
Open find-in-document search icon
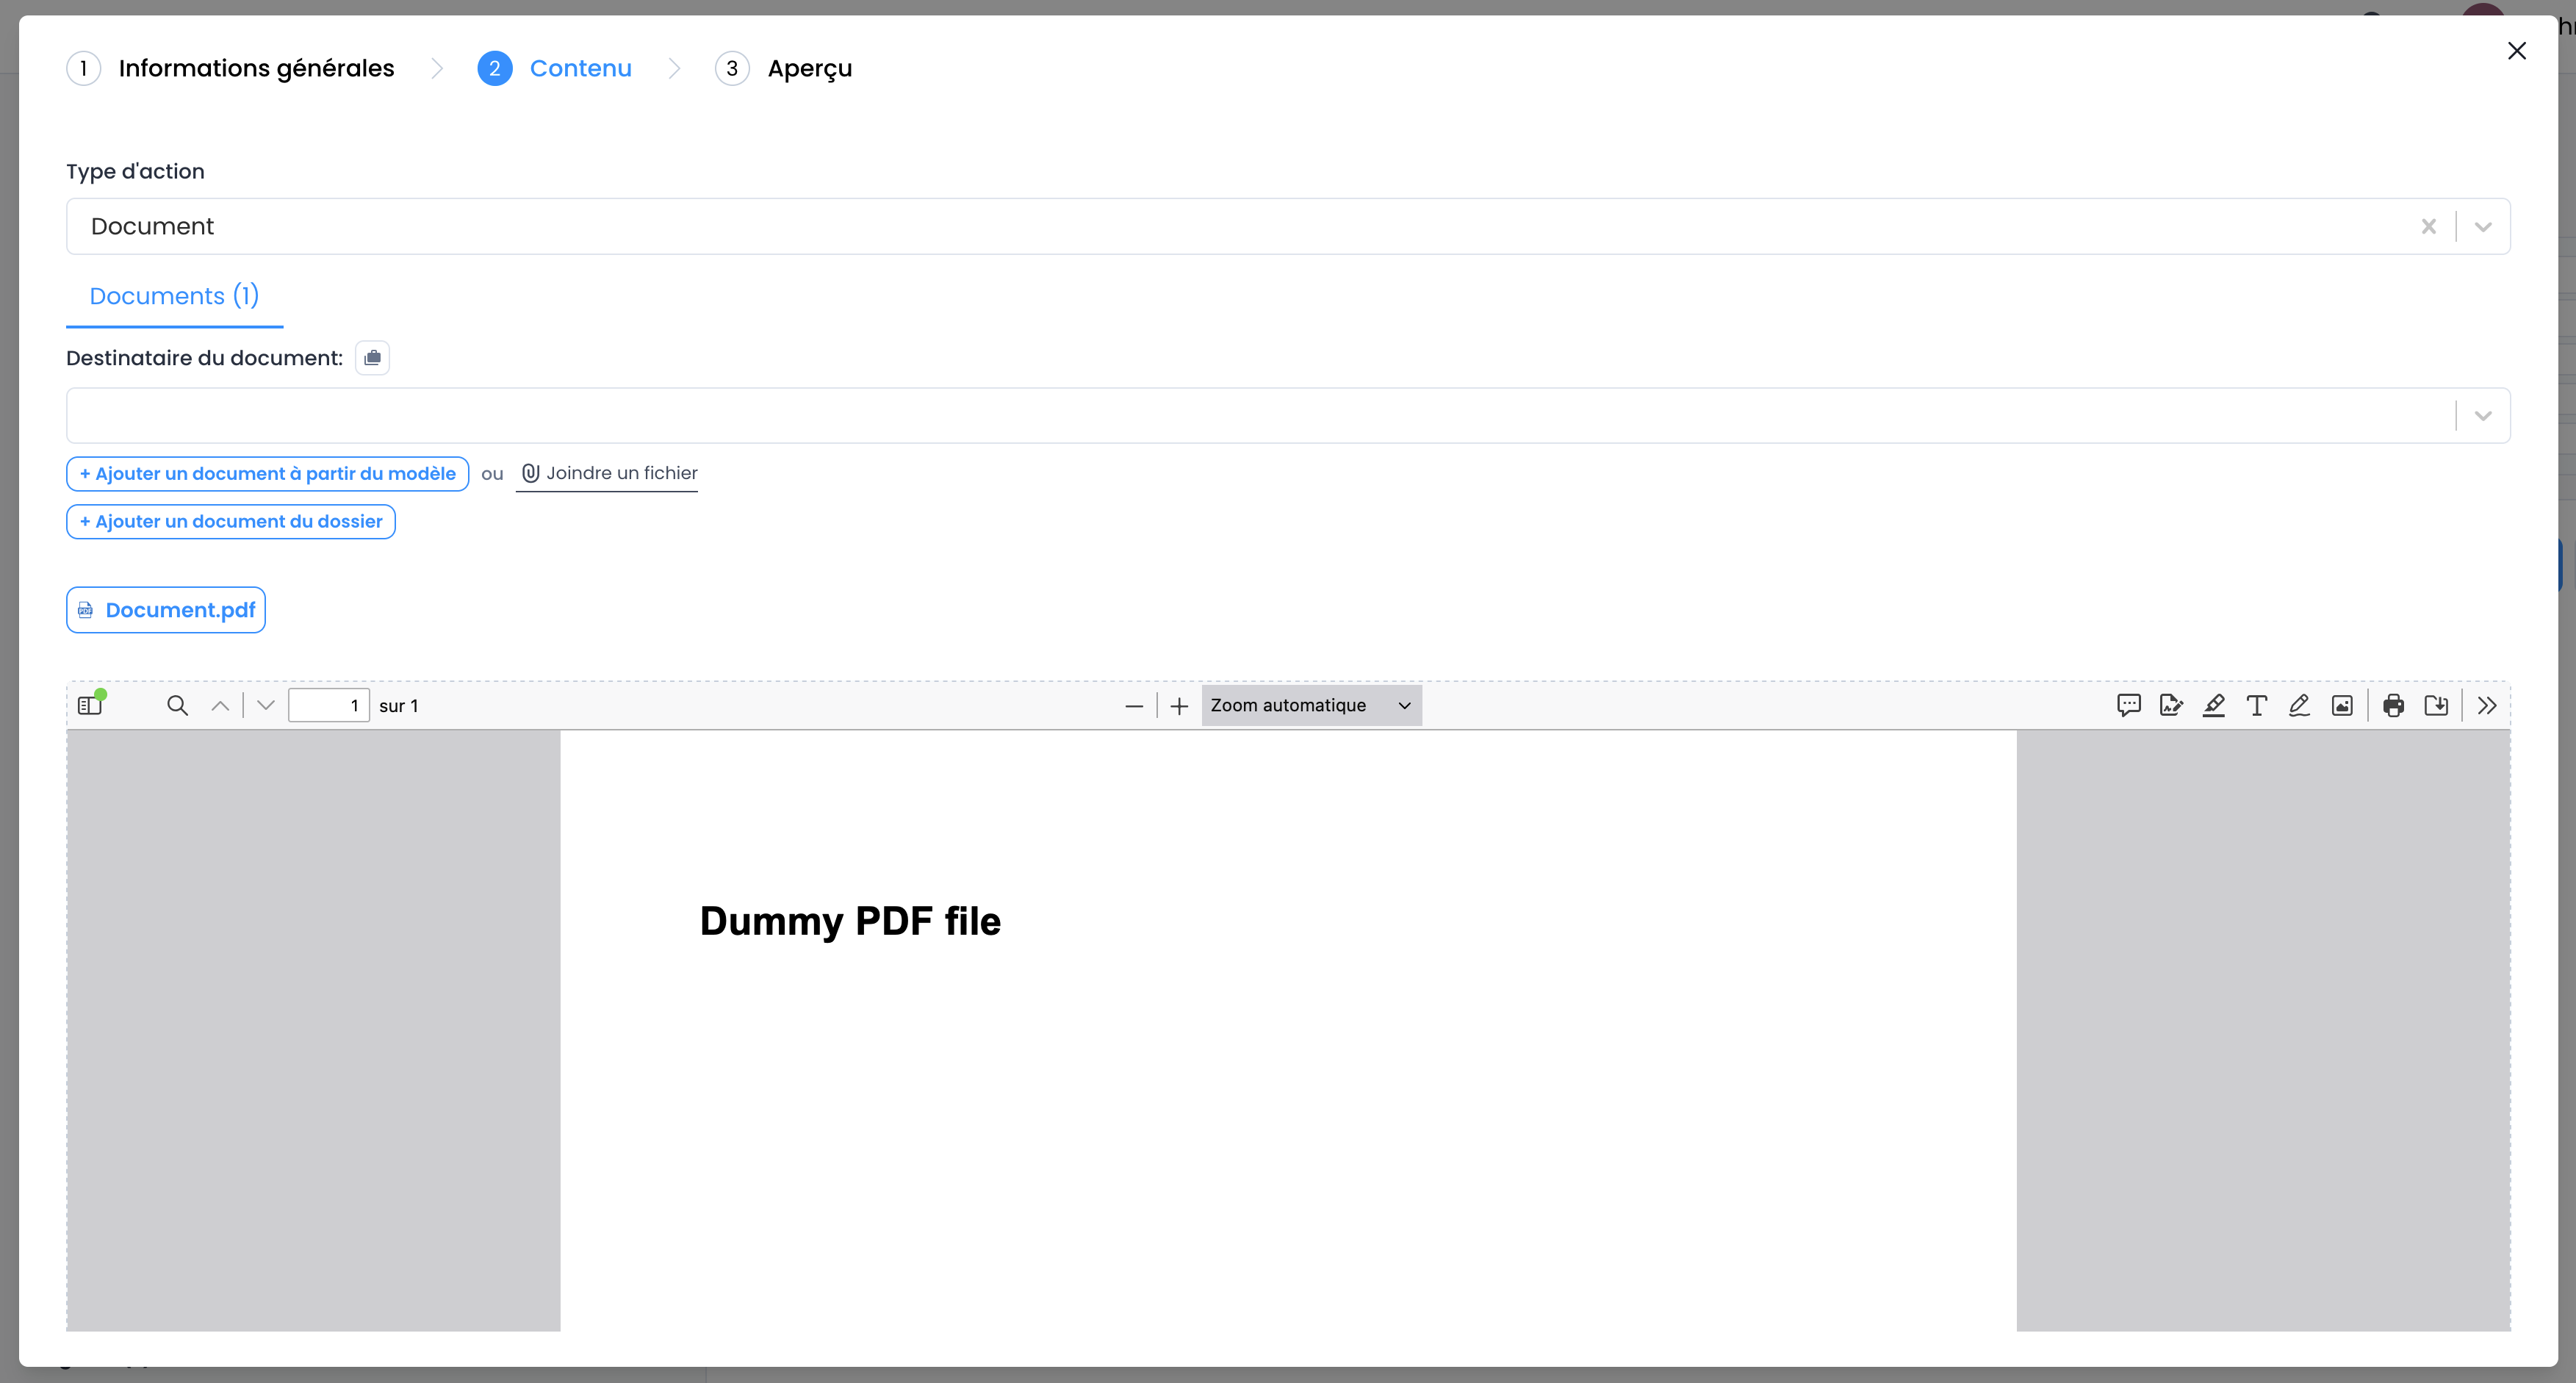coord(177,705)
